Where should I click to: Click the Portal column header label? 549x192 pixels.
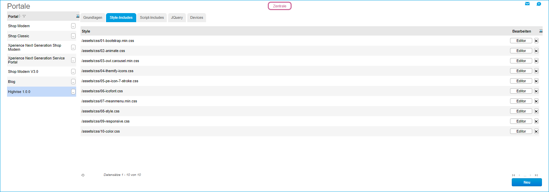point(13,16)
